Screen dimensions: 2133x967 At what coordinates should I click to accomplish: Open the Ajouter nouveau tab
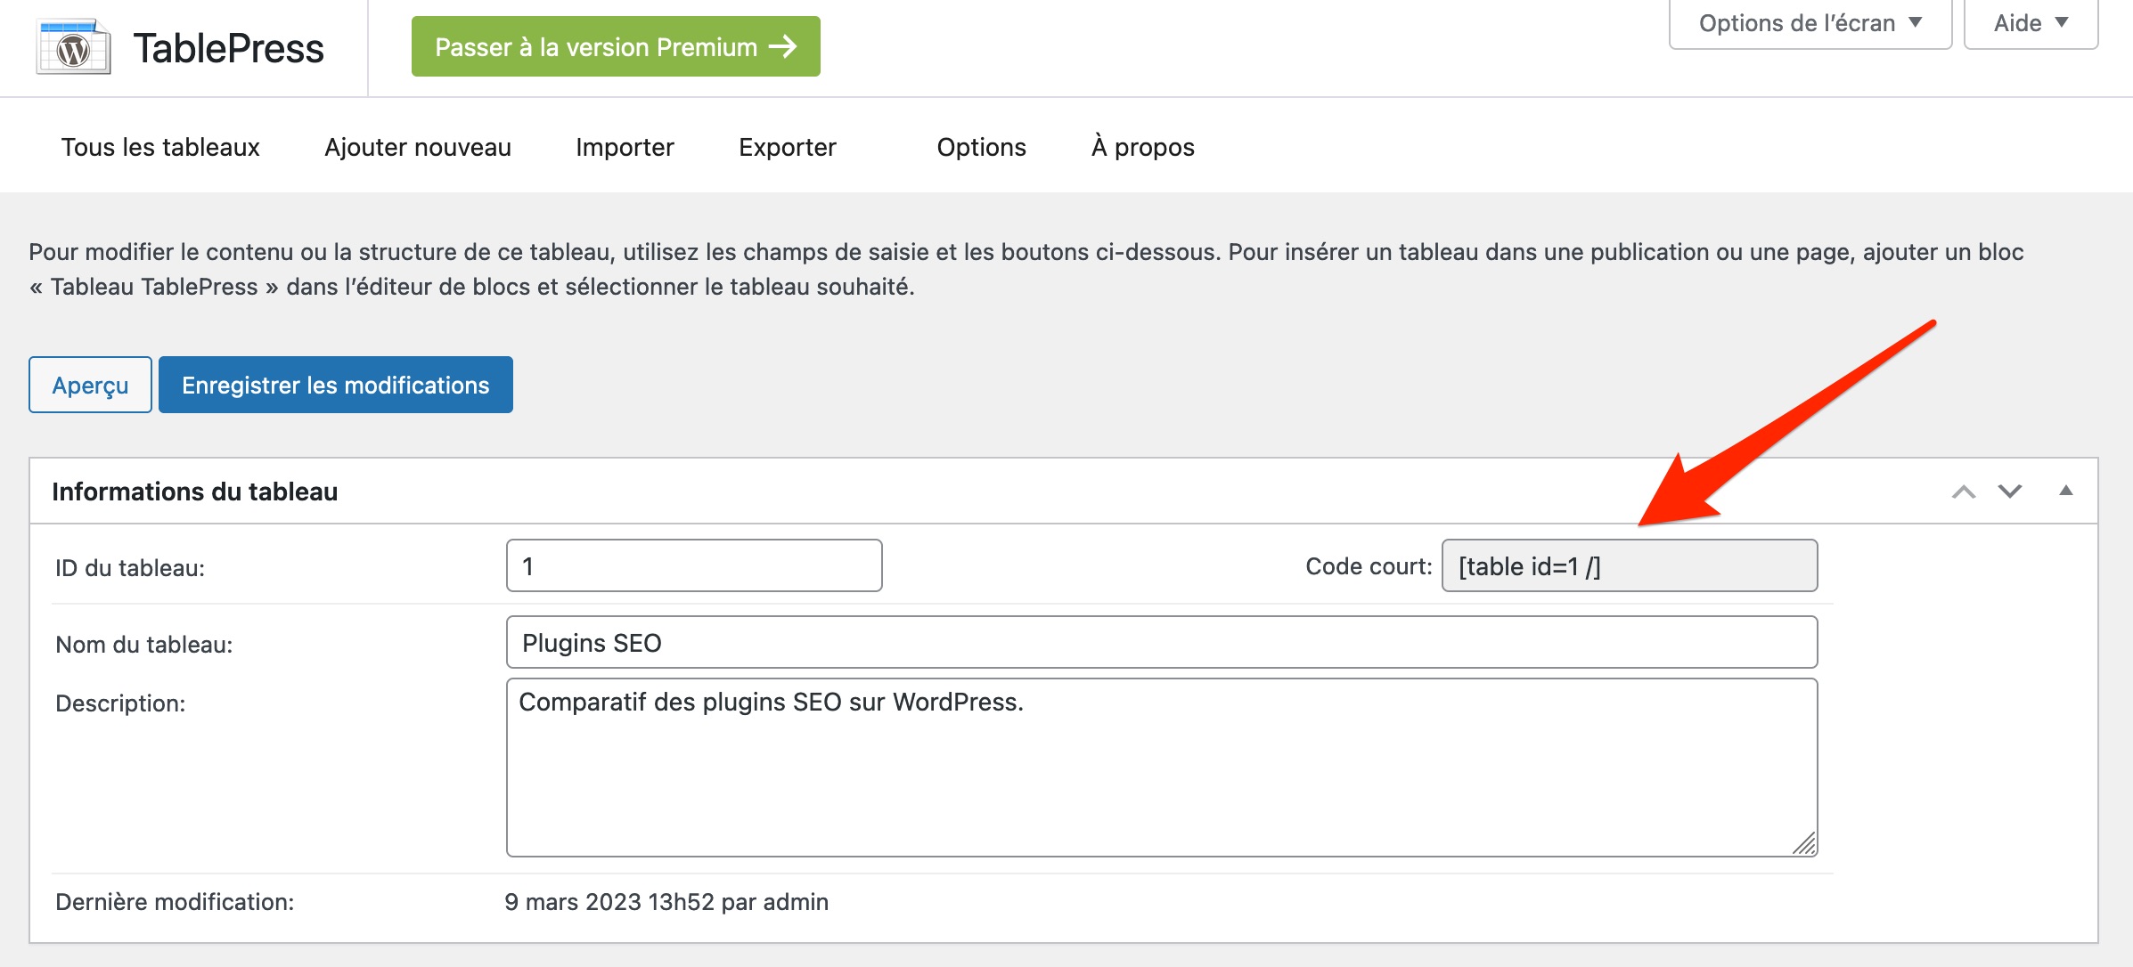point(418,147)
